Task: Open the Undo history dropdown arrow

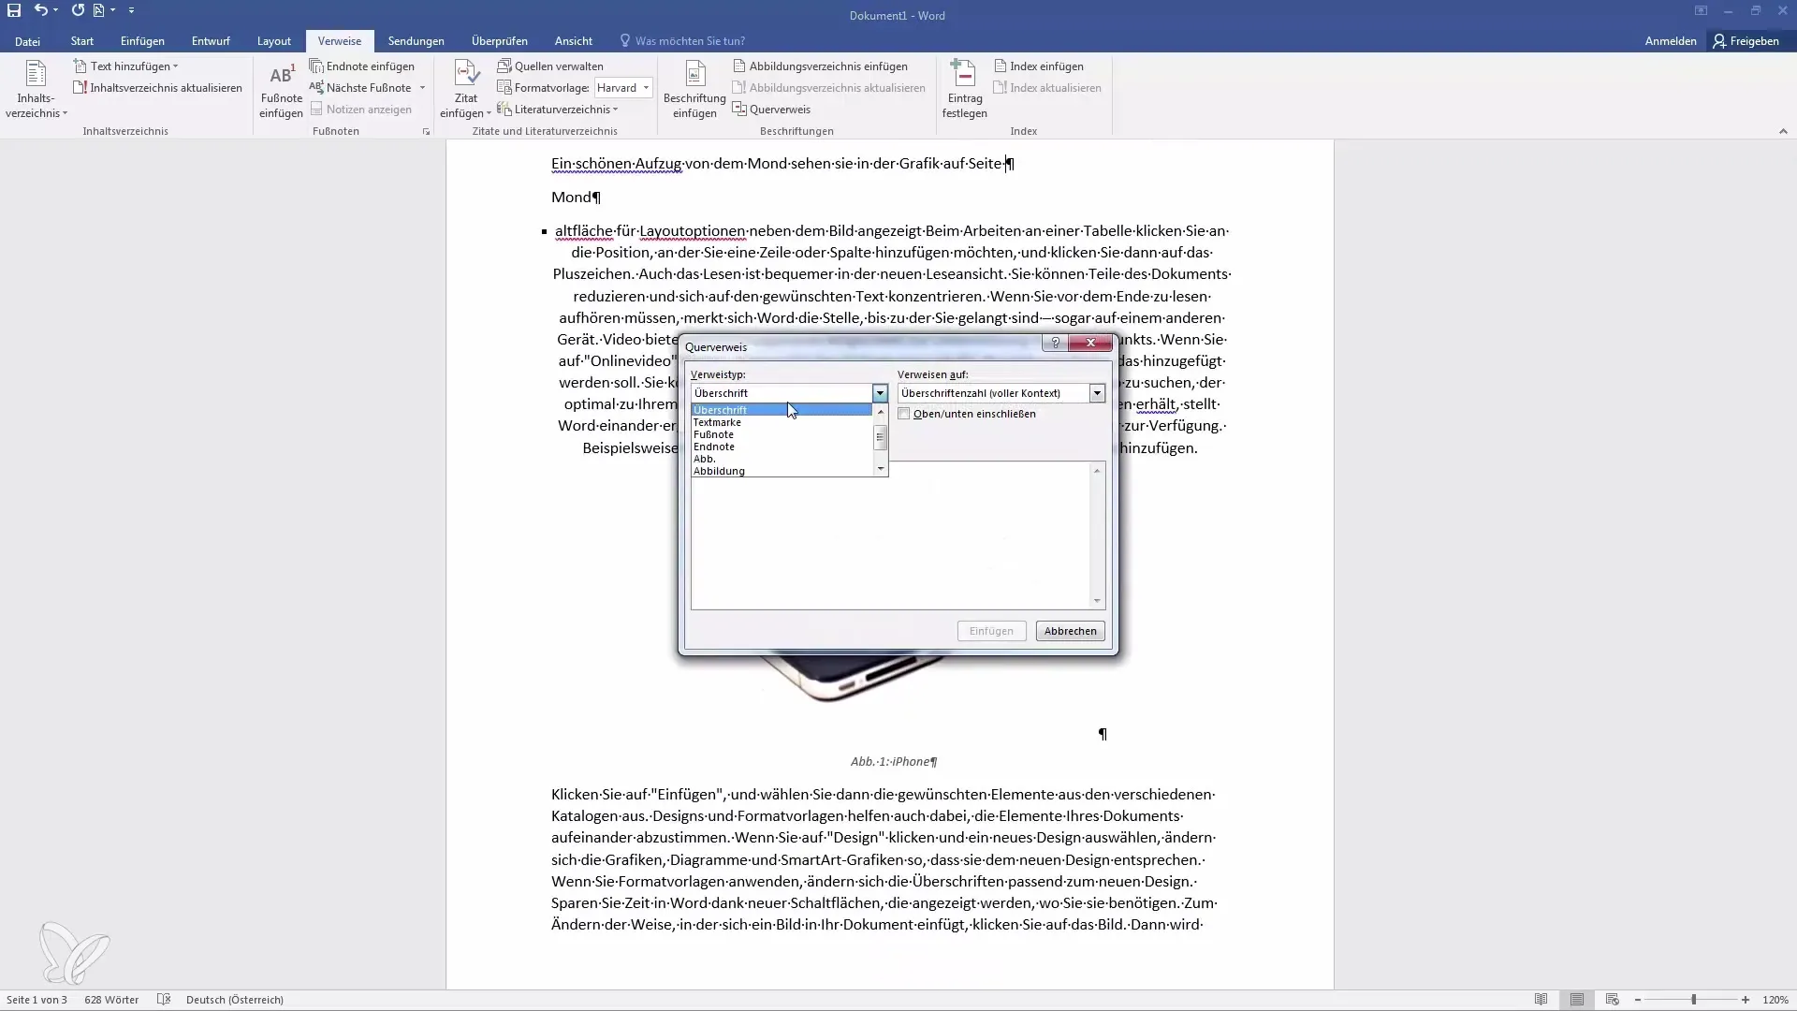Action: 55,10
